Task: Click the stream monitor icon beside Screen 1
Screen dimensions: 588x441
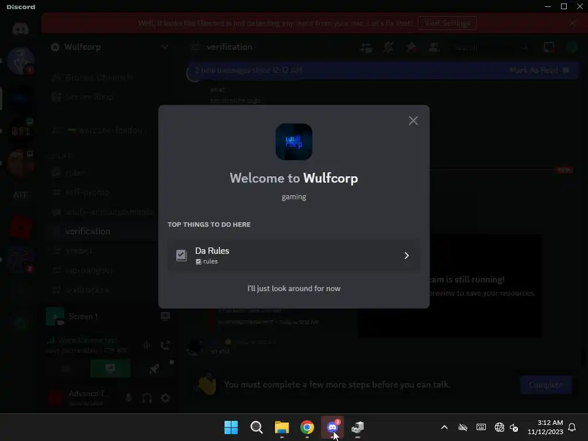Action: [165, 316]
